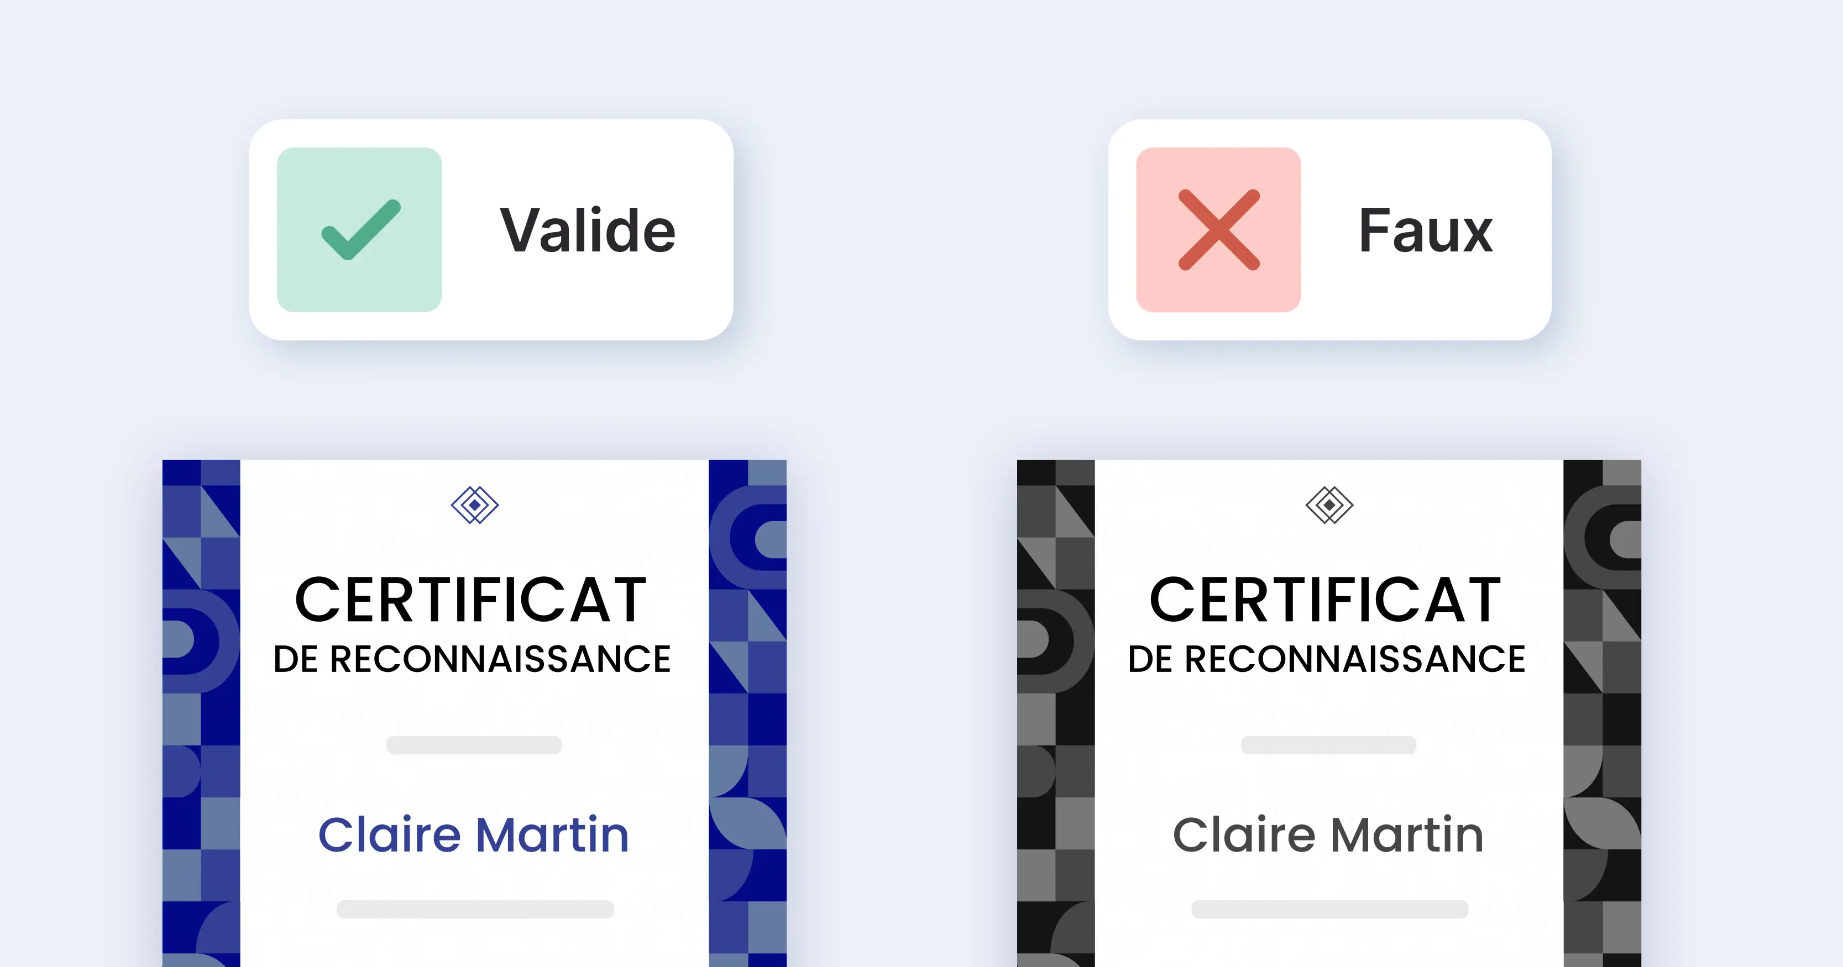1843x967 pixels.
Task: Click the blue half-circle shape on the colored certificate's left border
Action: tap(186, 639)
